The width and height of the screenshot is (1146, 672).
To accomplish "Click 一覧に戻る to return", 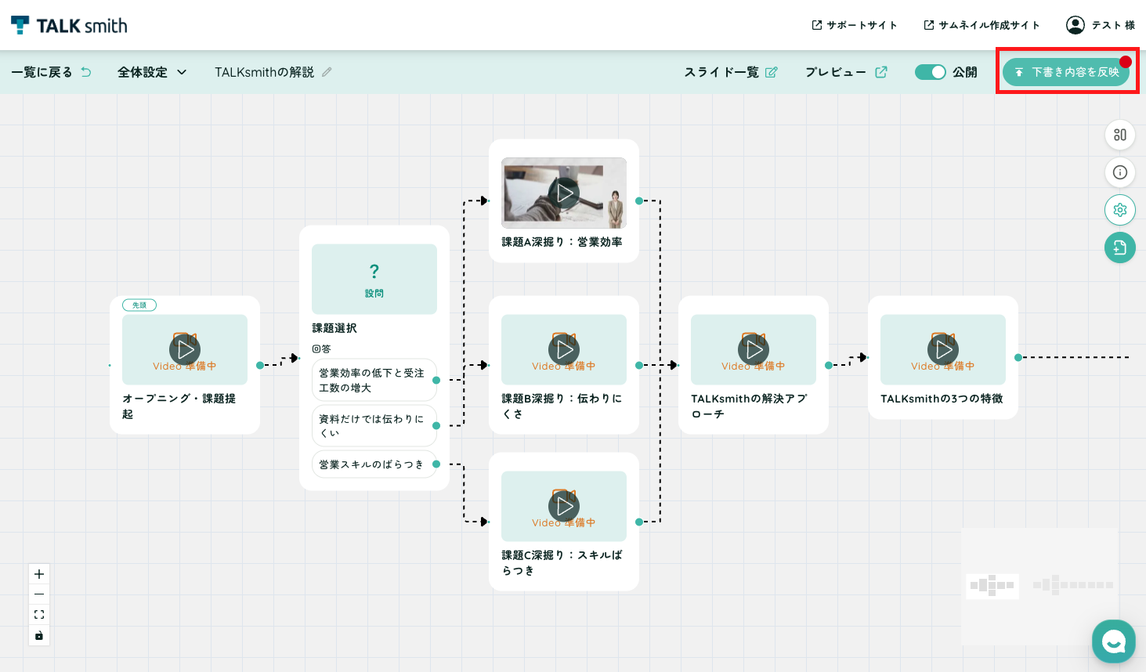I will click(51, 72).
